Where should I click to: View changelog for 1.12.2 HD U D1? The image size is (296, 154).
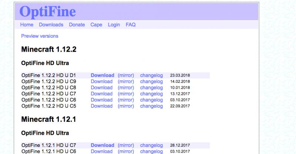[x=151, y=75]
